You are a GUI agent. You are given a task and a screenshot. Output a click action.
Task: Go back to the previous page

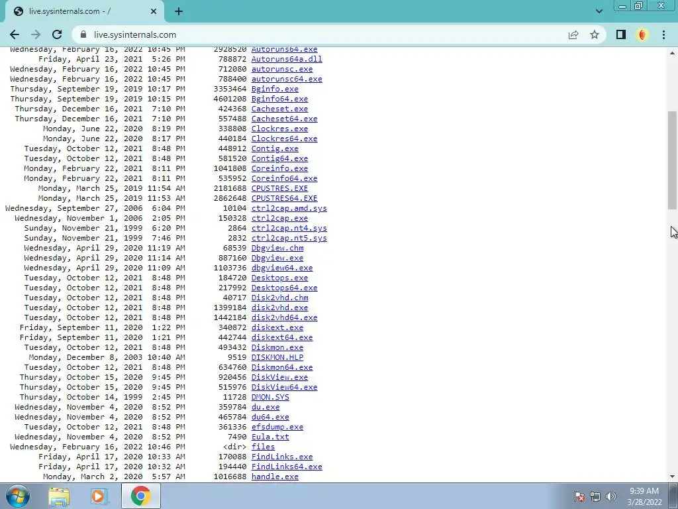click(15, 34)
